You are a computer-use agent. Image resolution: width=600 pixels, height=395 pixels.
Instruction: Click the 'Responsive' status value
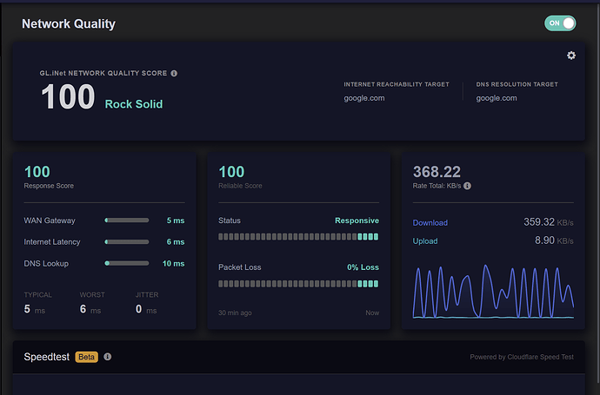357,221
